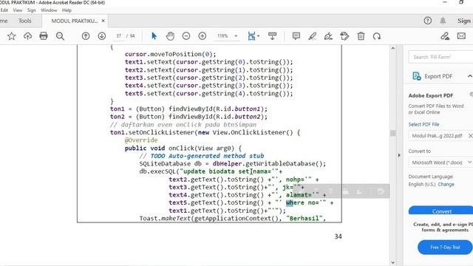The width and height of the screenshot is (473, 266).
Task: Add the document to favorites with the star icon
Action: point(12,36)
